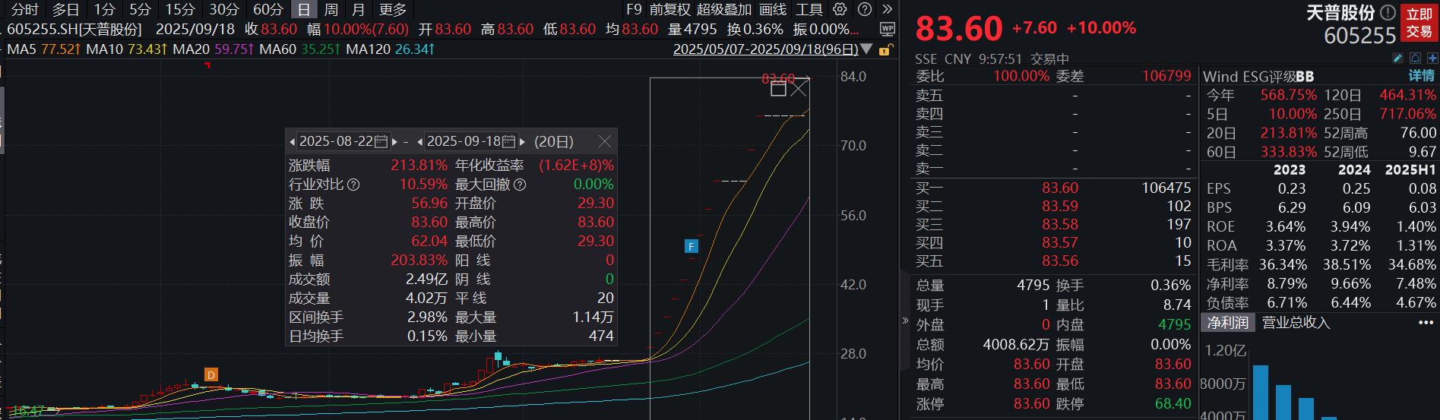Click 买一 bid price 83.60
Viewport: 1440px width, 420px height.
(x=1060, y=188)
